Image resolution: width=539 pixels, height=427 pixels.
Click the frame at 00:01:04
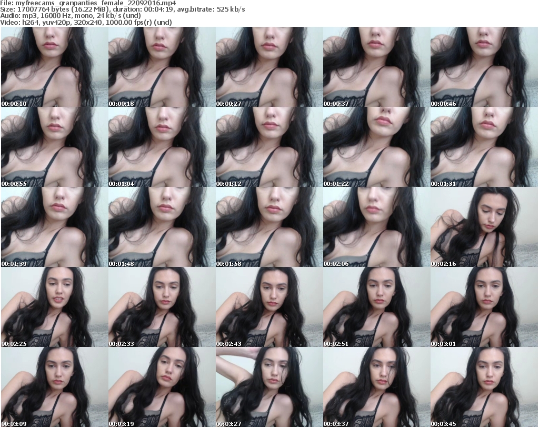(162, 147)
